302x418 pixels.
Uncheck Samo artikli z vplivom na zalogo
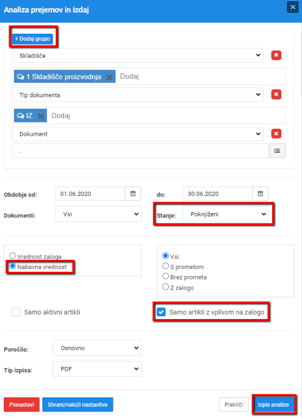coord(161,312)
